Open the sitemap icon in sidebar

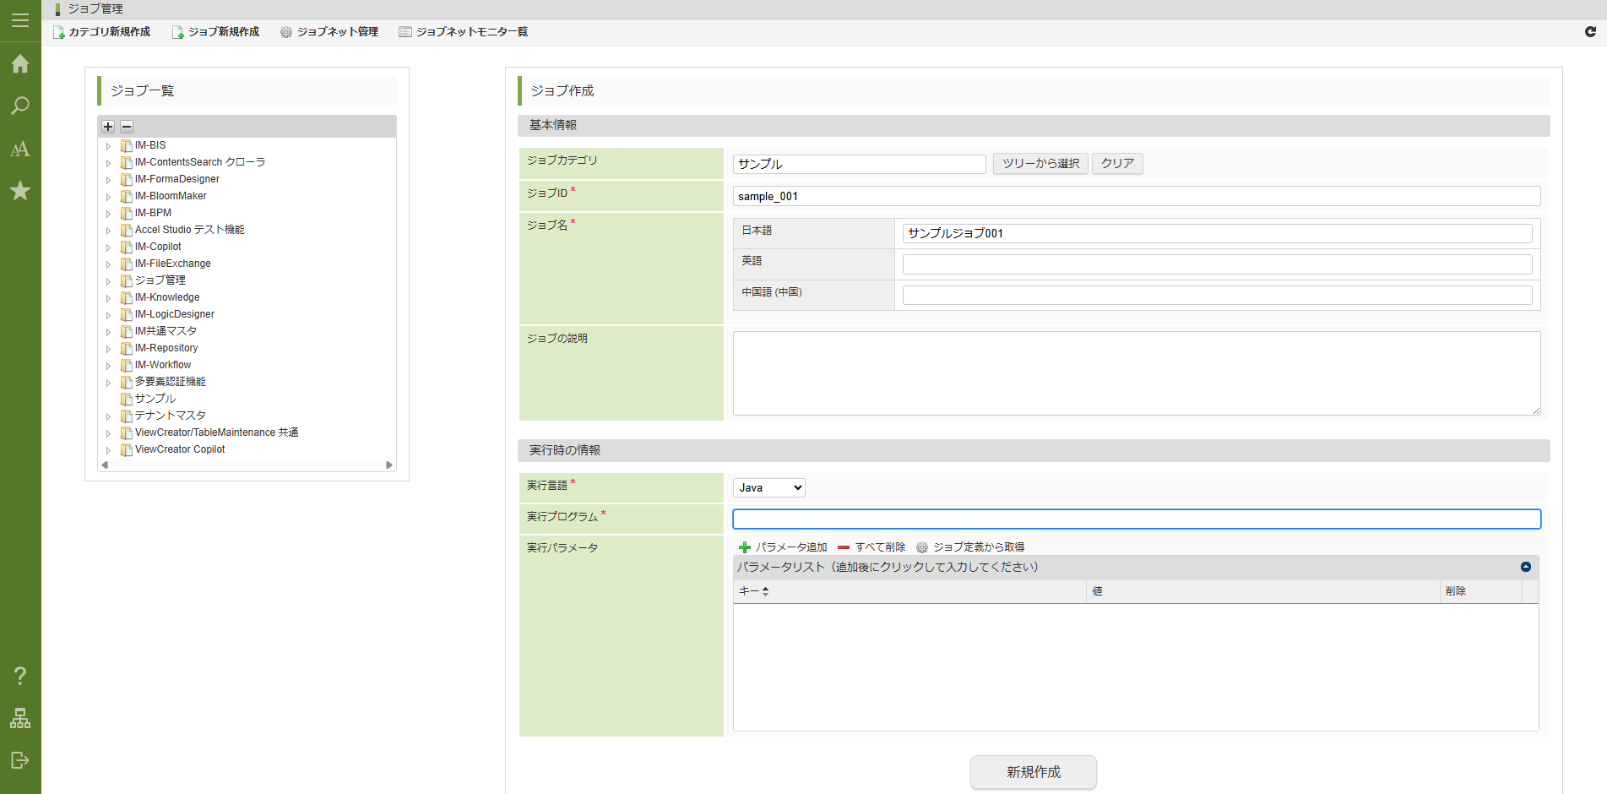coord(20,718)
